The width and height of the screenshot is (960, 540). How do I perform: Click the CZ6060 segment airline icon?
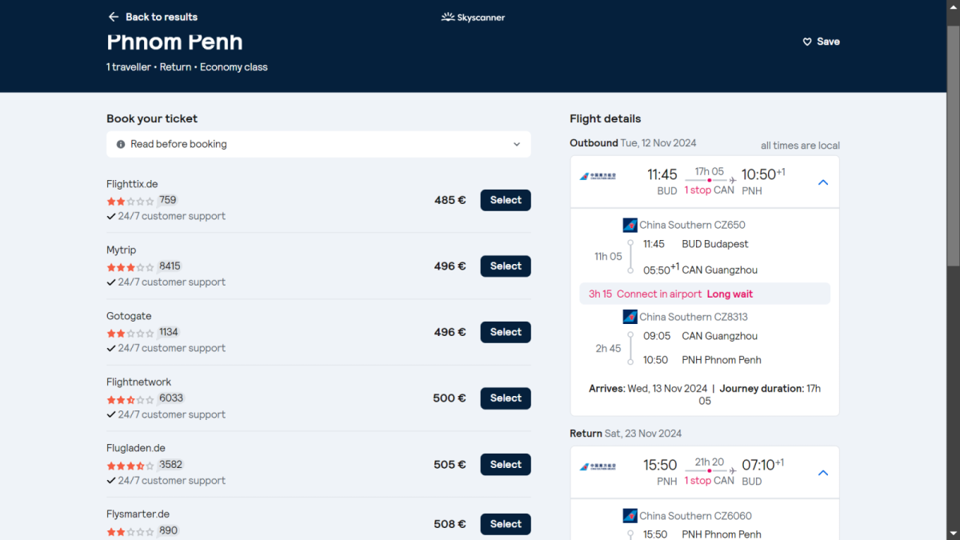630,516
